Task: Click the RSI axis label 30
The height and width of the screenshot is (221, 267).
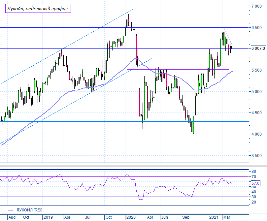Action: [x=254, y=197]
